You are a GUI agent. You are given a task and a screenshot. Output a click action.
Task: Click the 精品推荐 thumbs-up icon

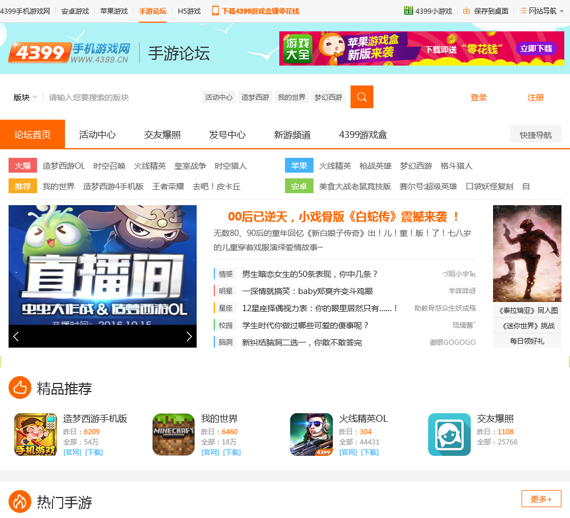coord(20,388)
